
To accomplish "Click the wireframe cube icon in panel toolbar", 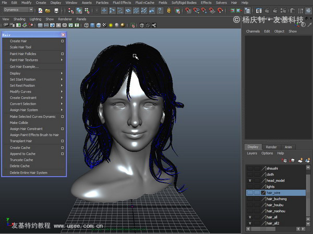I will coord(86,25).
